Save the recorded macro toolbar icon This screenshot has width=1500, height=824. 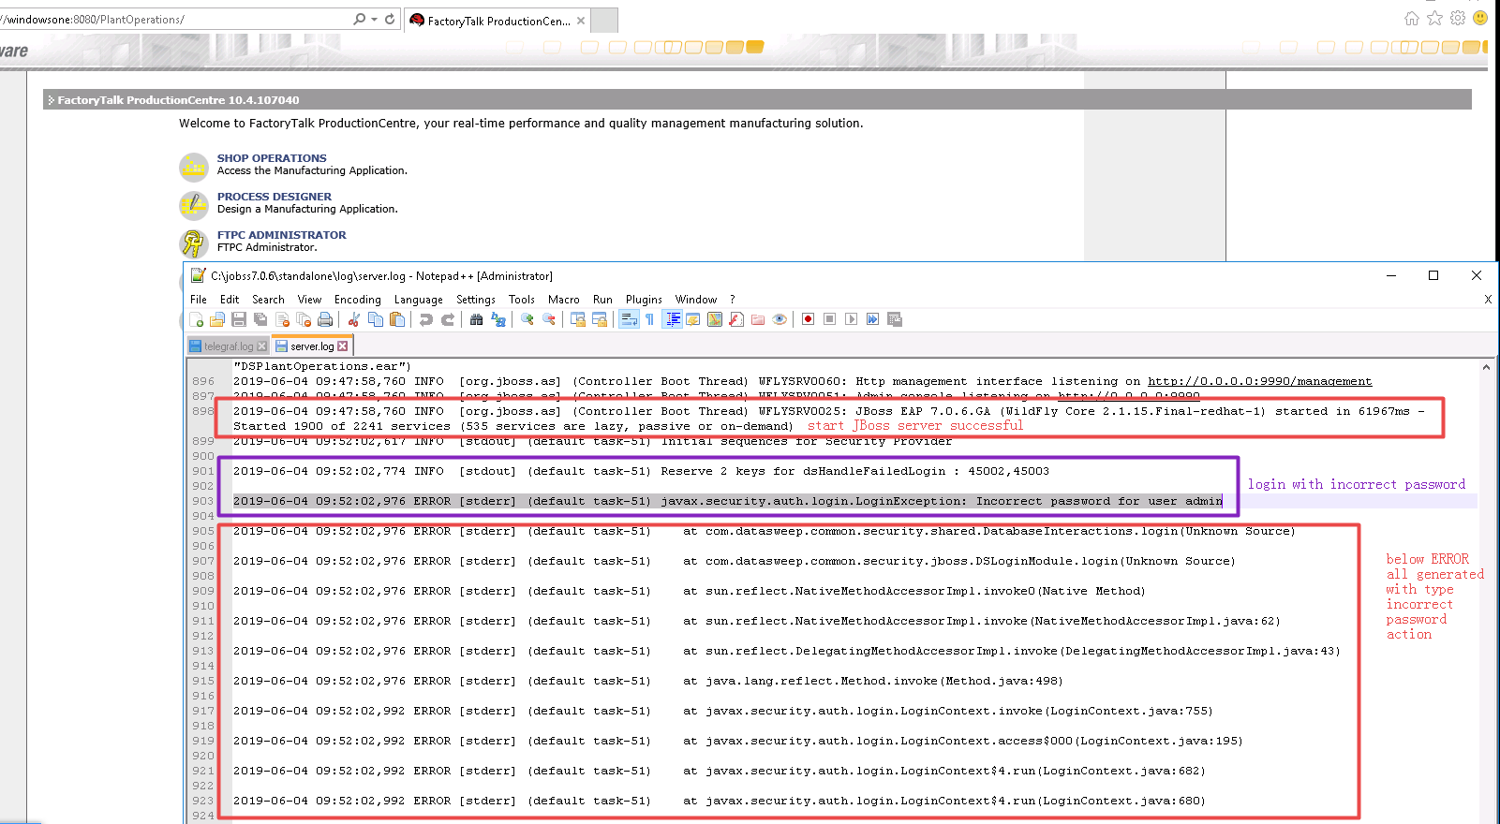coord(895,319)
